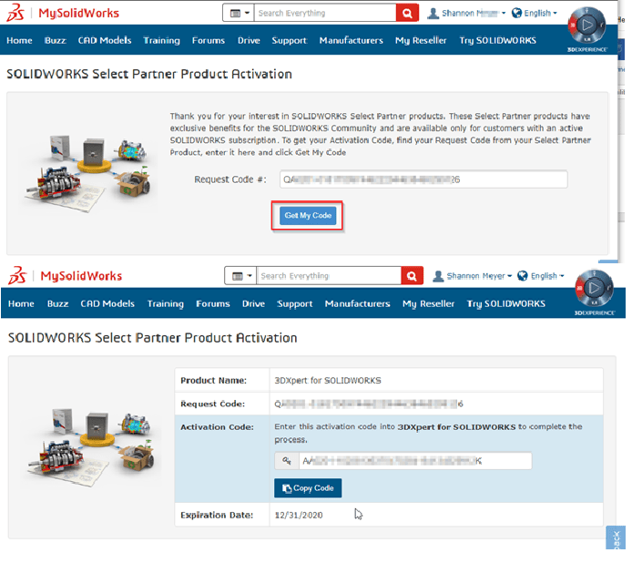The width and height of the screenshot is (632, 563).
Task: Open Manufacturers in lower navigation bar
Action: pos(360,306)
